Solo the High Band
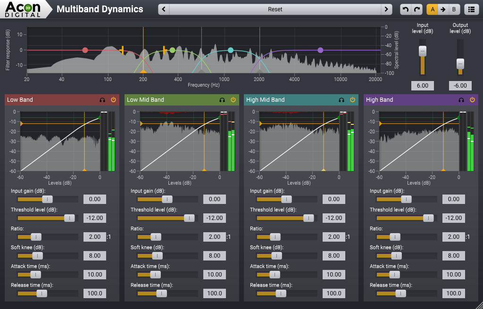The width and height of the screenshot is (483, 309). (460, 100)
